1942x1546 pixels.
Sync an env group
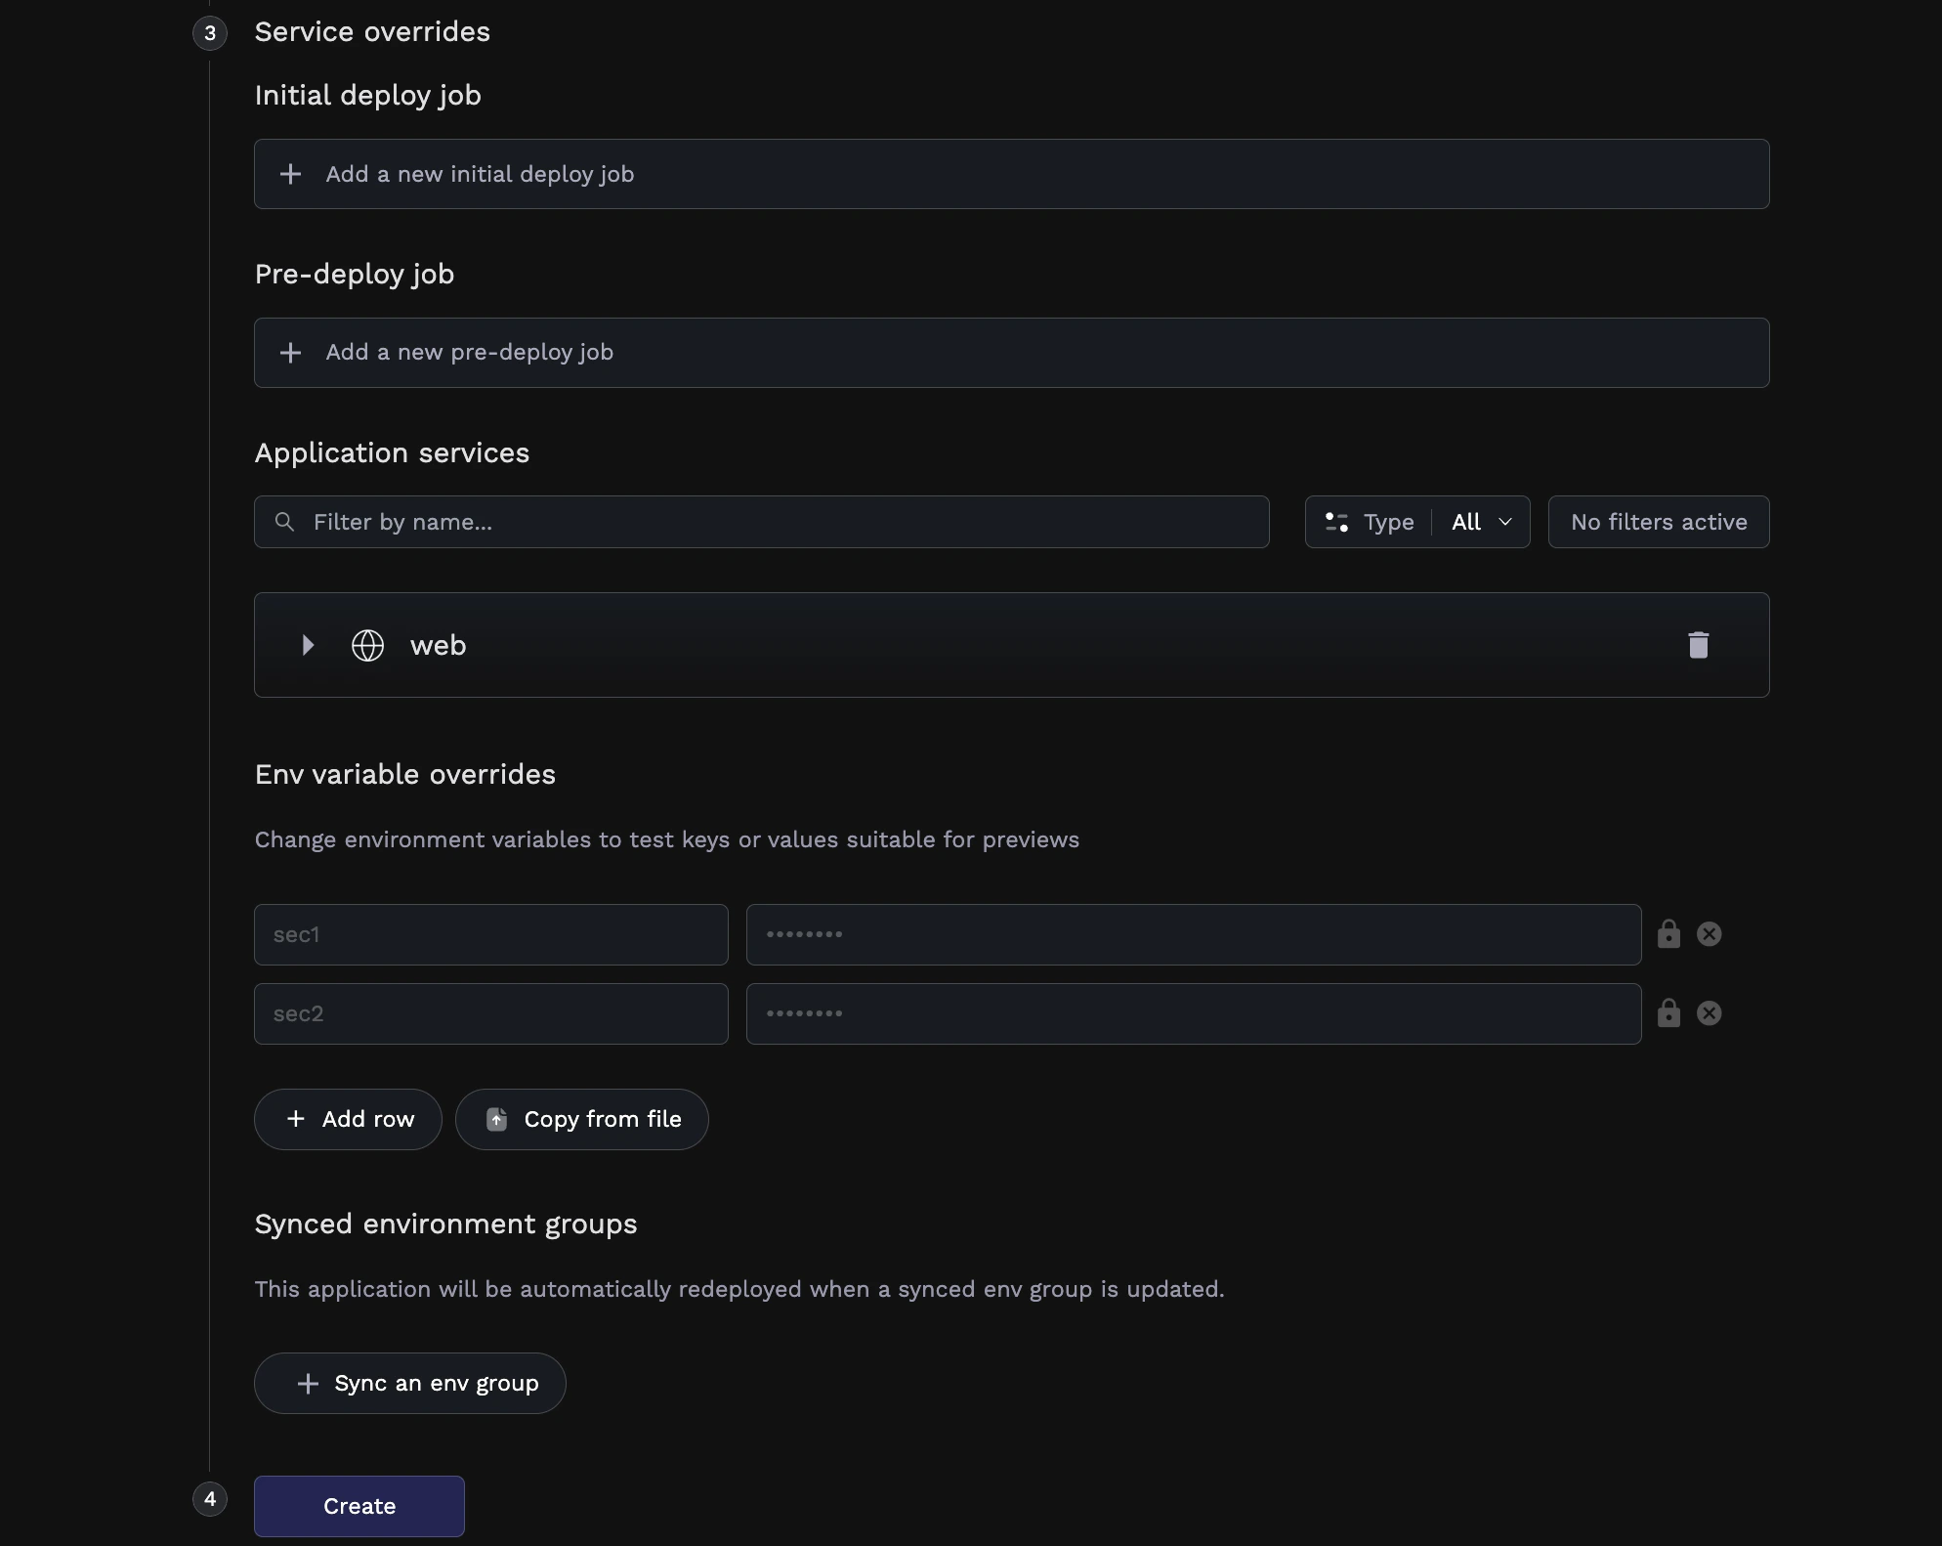409,1383
